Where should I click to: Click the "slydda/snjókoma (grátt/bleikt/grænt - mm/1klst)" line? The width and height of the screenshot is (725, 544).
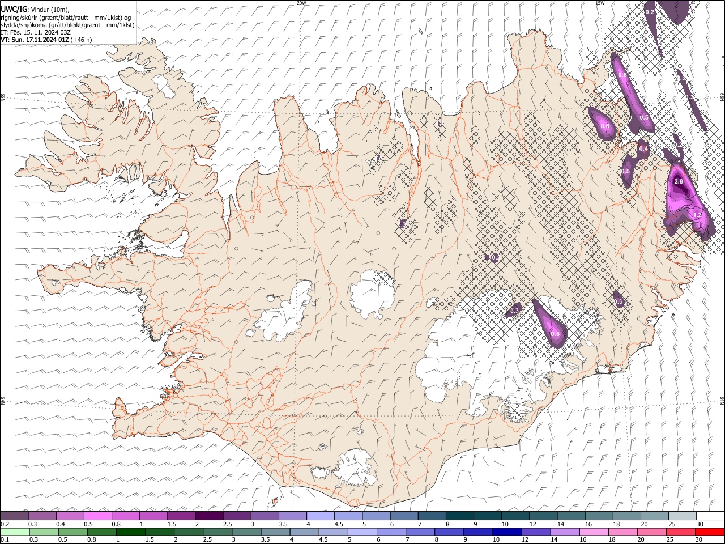(x=67, y=25)
